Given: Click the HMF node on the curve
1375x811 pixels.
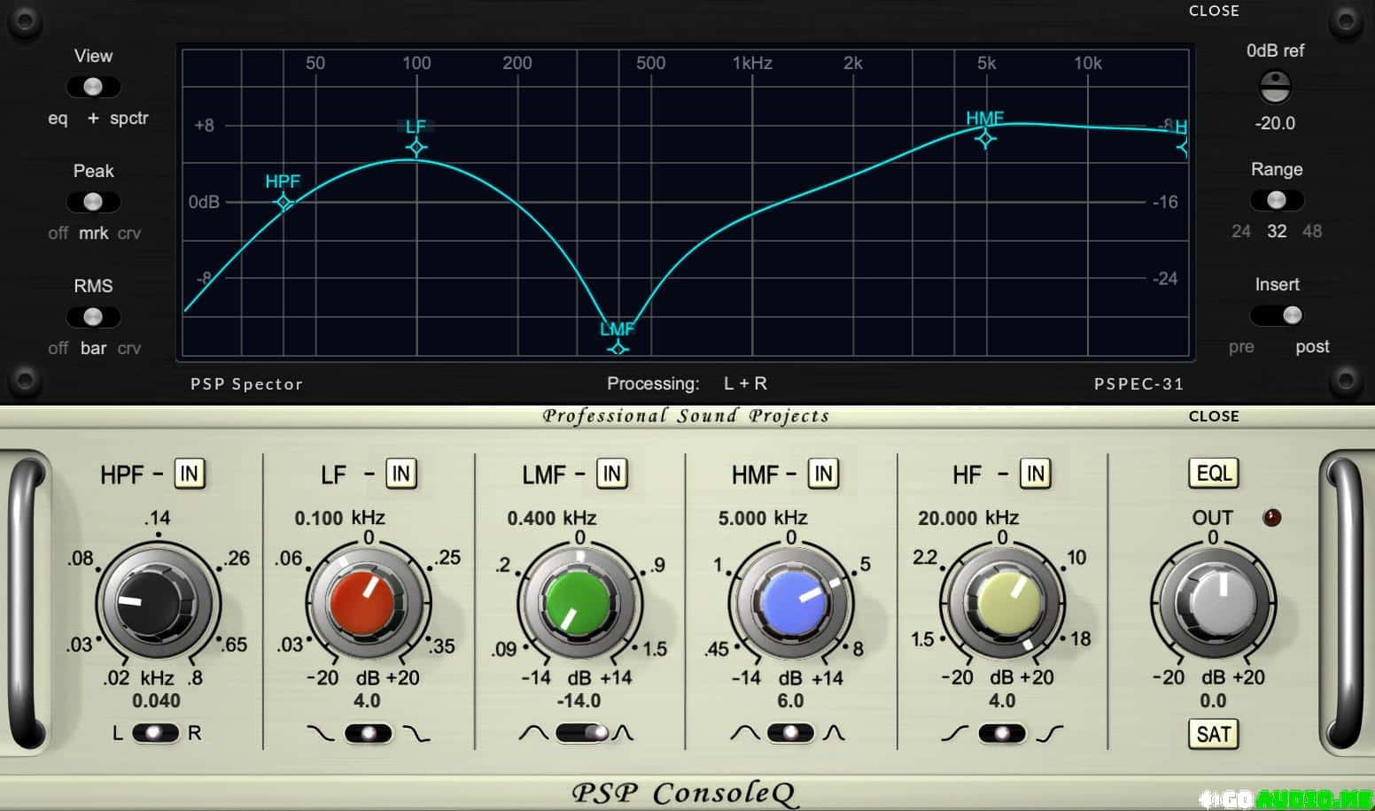Looking at the screenshot, I should 985,138.
